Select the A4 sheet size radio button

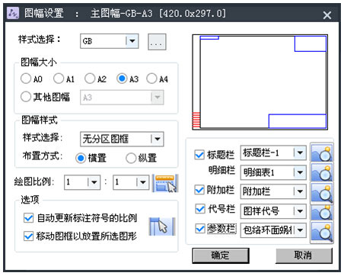tap(152, 79)
